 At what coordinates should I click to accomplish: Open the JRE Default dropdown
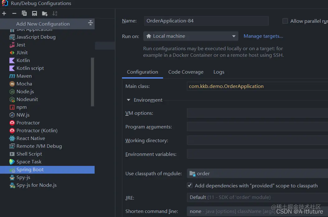pyautogui.click(x=257, y=197)
